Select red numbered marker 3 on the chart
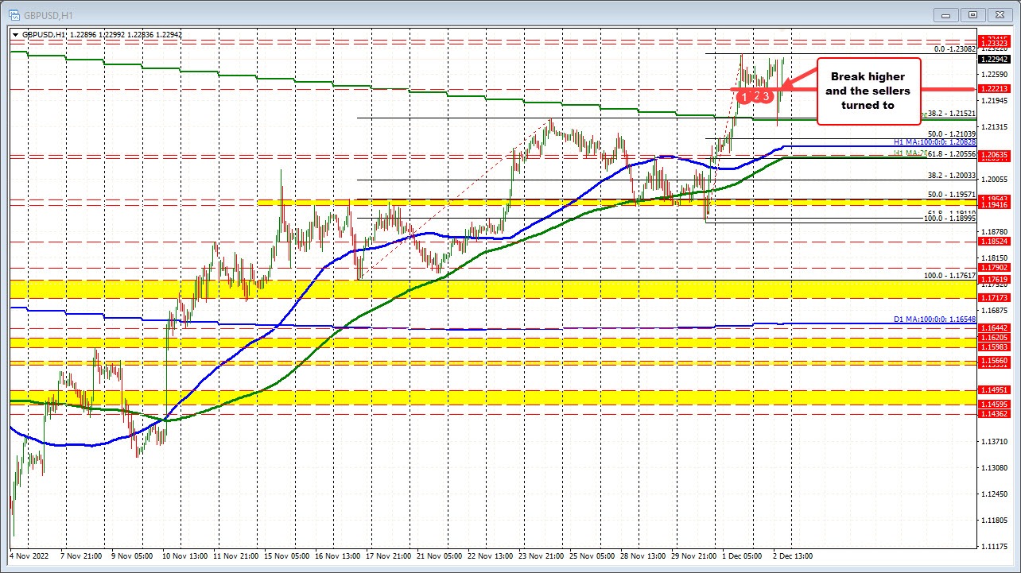This screenshot has height=573, width=1021. coord(766,95)
